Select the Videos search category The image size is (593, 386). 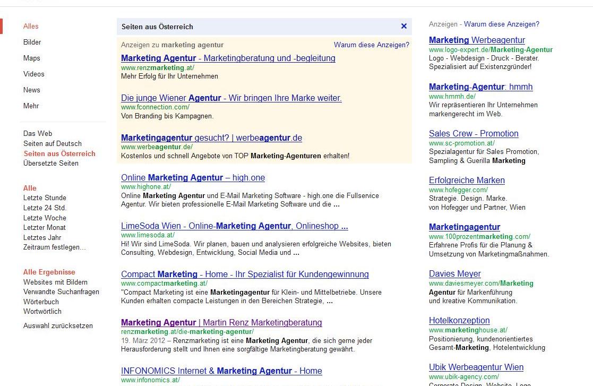pyautogui.click(x=33, y=74)
